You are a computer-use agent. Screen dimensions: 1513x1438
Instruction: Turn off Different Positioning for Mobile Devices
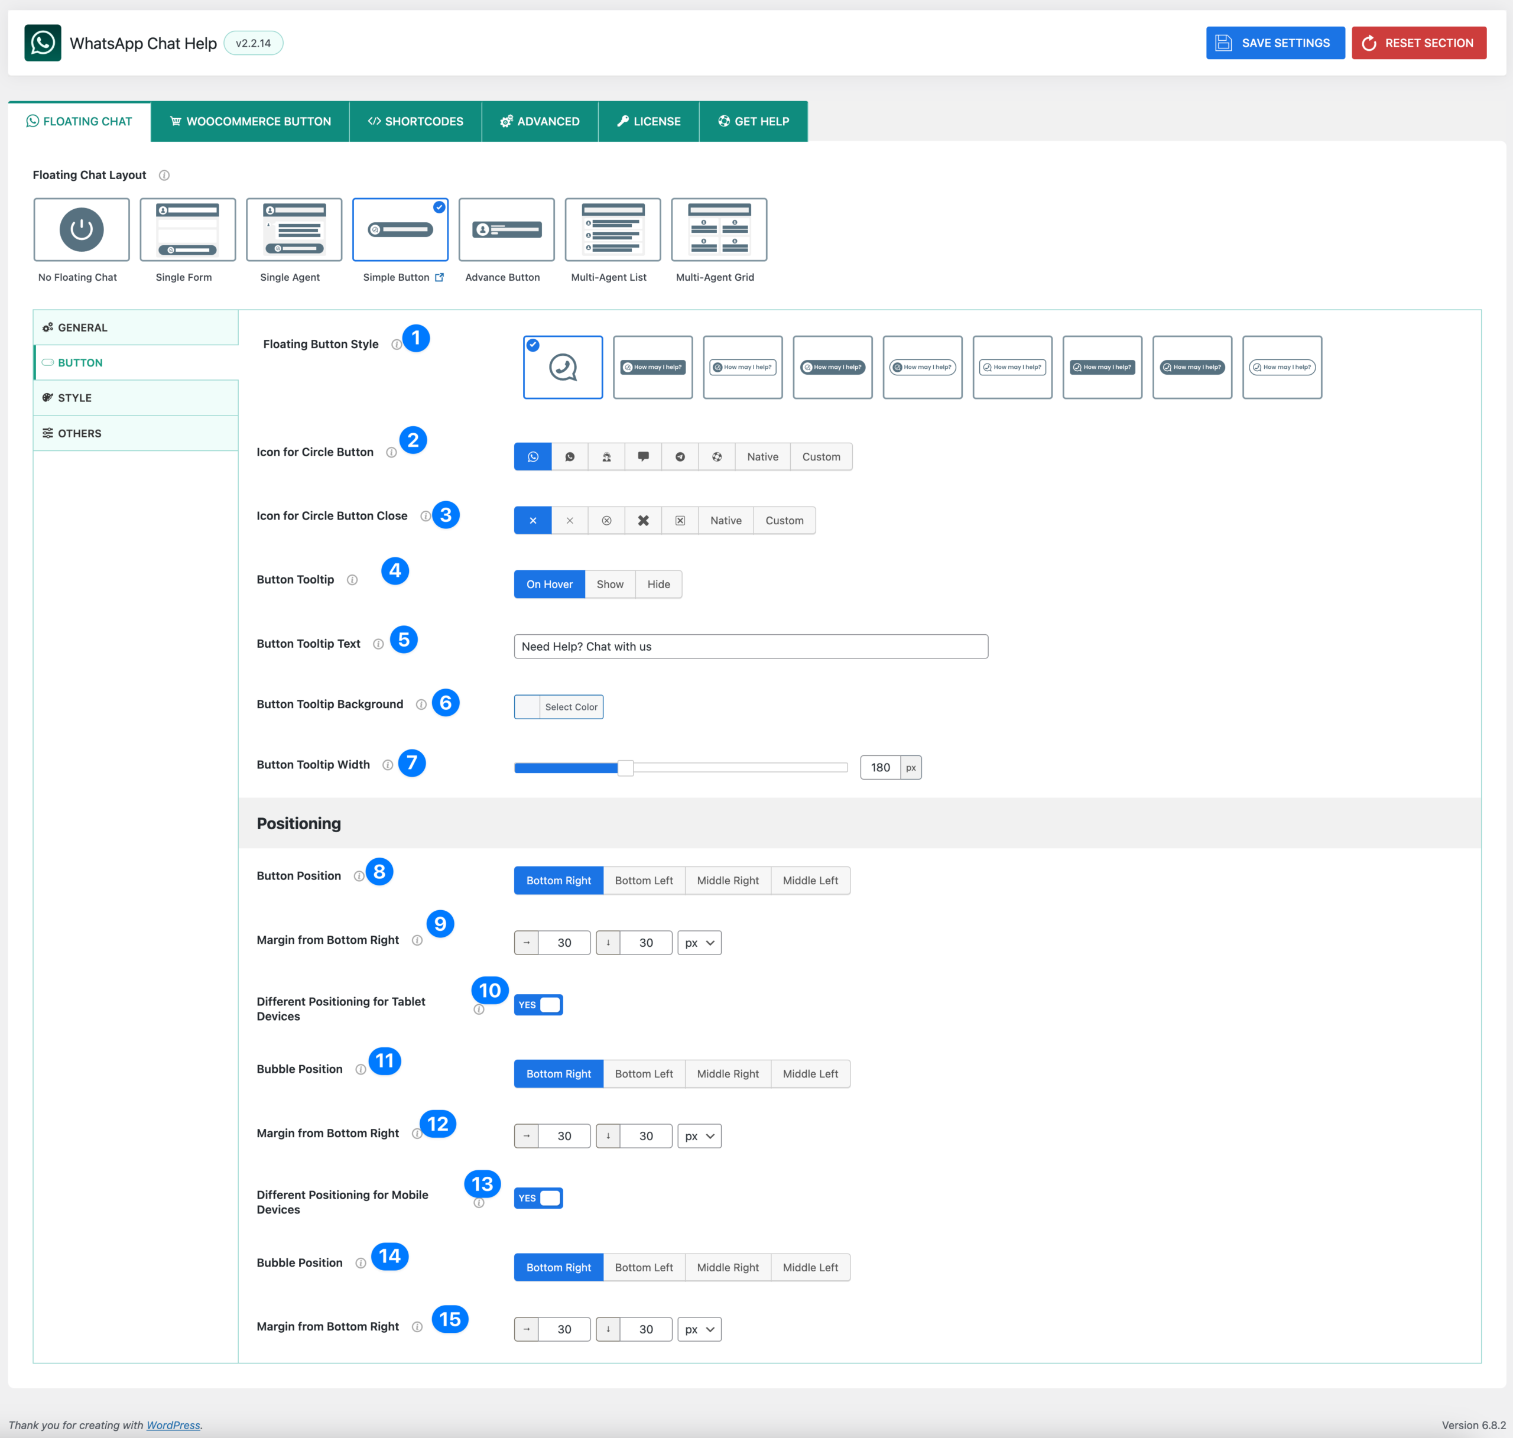(x=538, y=1198)
